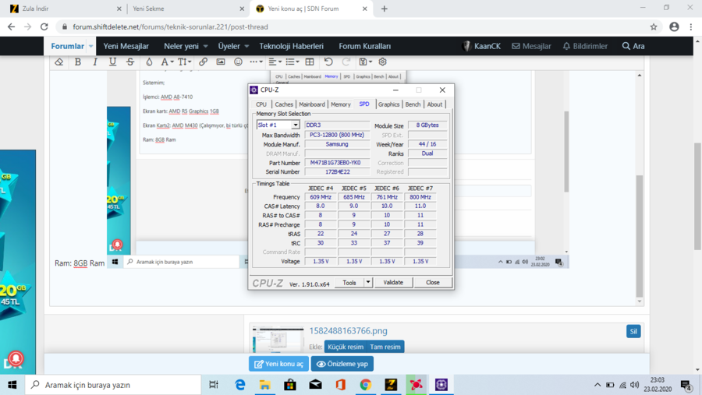Expand the Forumlar dropdown arrow

click(x=91, y=46)
